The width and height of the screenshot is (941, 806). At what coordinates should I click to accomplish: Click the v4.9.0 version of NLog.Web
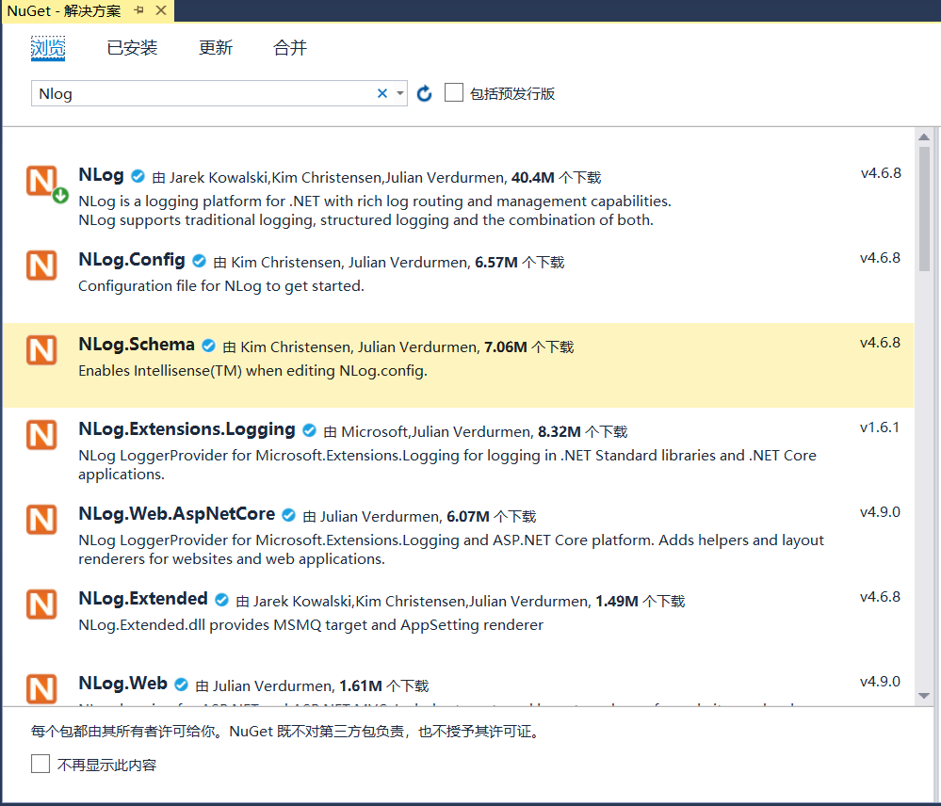(880, 682)
